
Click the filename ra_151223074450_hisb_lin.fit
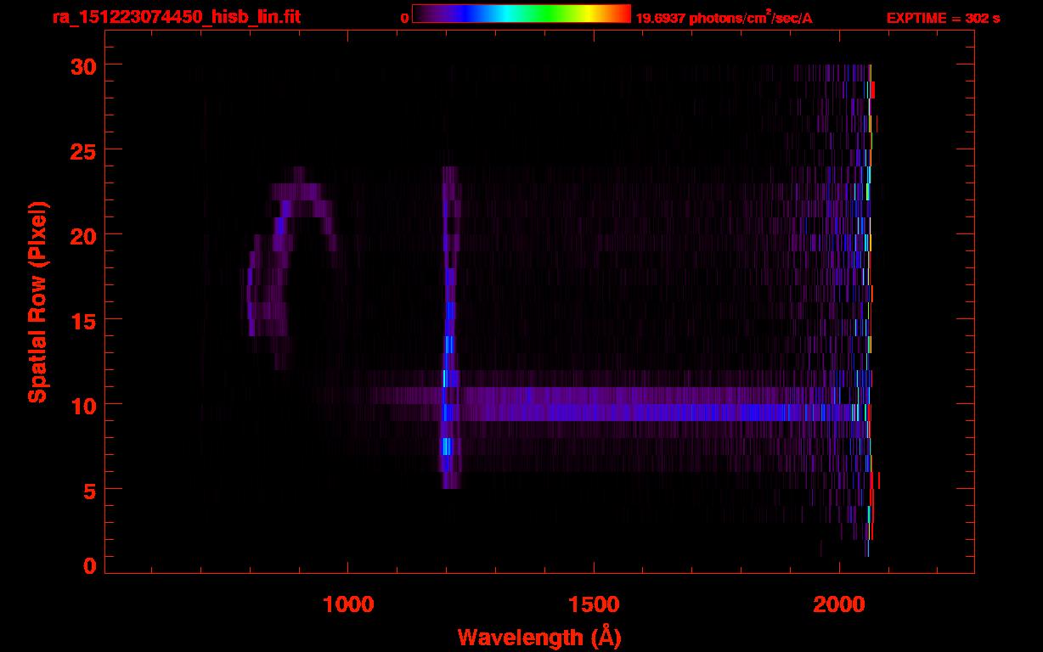click(x=176, y=17)
